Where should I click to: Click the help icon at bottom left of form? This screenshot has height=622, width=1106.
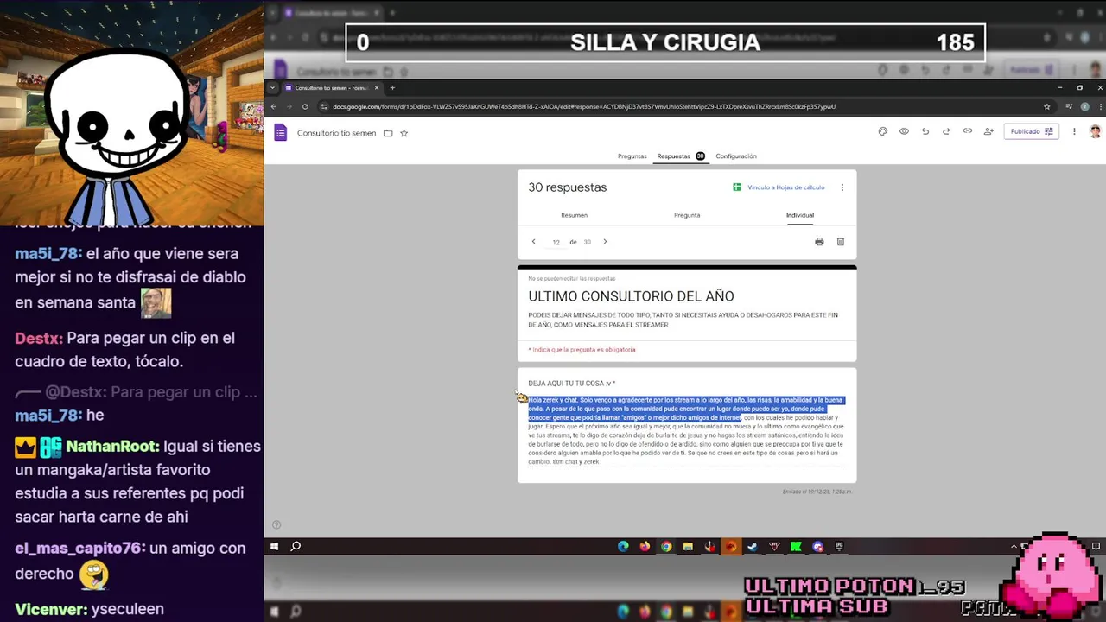coord(276,524)
